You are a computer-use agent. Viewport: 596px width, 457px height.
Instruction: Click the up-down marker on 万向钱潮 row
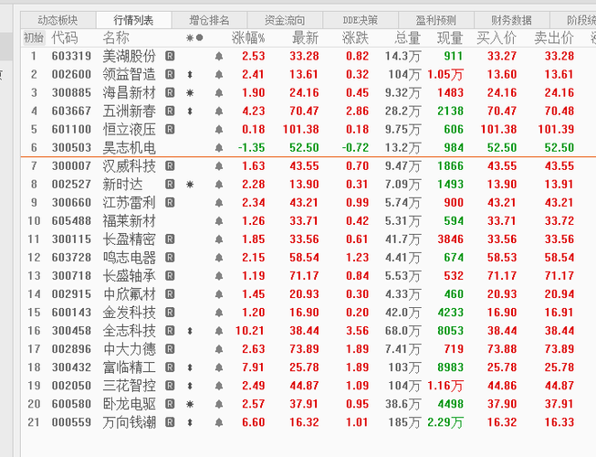(x=190, y=422)
